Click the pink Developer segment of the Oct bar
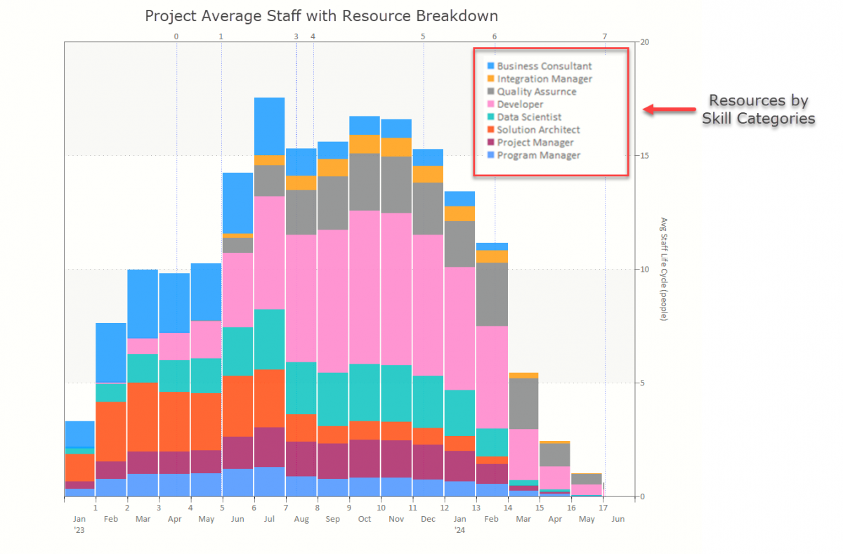This screenshot has width=843, height=554. 365,286
